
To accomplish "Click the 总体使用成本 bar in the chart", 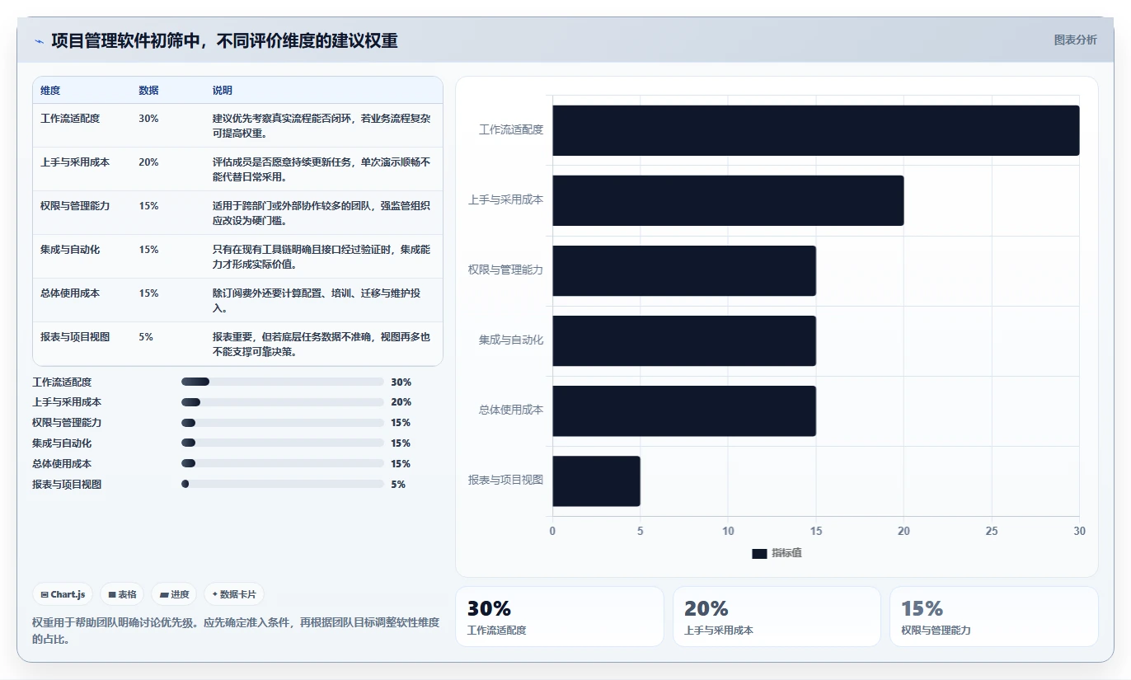I will (x=684, y=410).
